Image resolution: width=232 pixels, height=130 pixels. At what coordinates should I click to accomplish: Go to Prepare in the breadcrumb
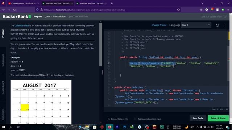point(38,17)
